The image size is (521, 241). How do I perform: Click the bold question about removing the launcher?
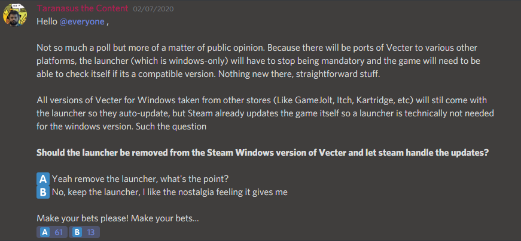[x=263, y=153]
